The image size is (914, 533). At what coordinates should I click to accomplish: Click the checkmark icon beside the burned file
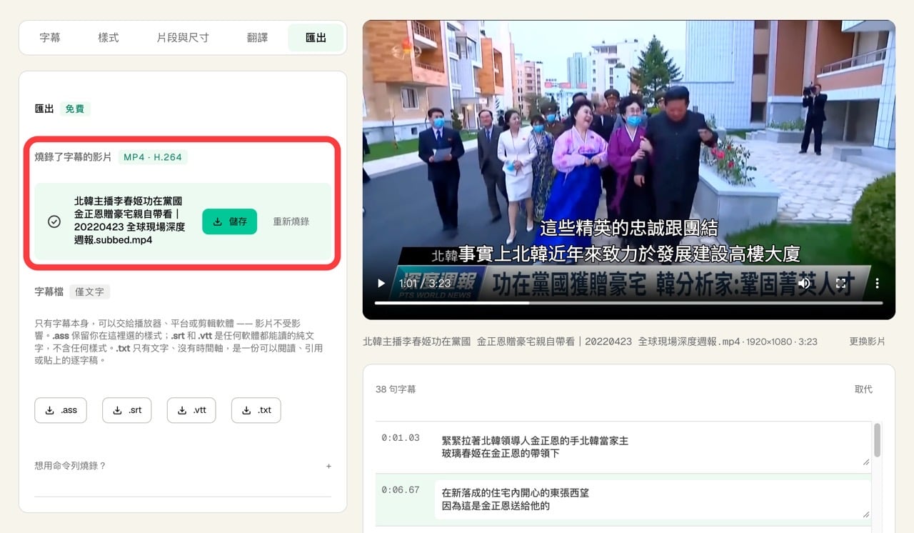(54, 221)
